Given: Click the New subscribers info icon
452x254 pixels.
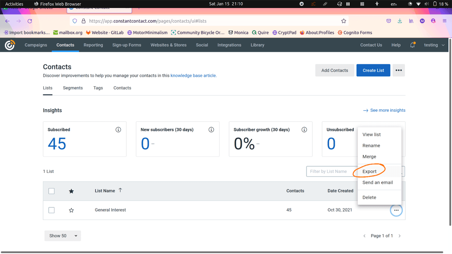Looking at the screenshot, I should 211,129.
